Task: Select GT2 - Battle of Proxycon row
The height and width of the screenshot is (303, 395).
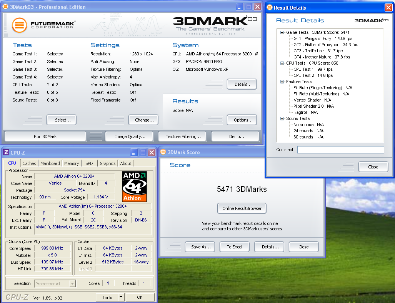Action: coord(326,45)
